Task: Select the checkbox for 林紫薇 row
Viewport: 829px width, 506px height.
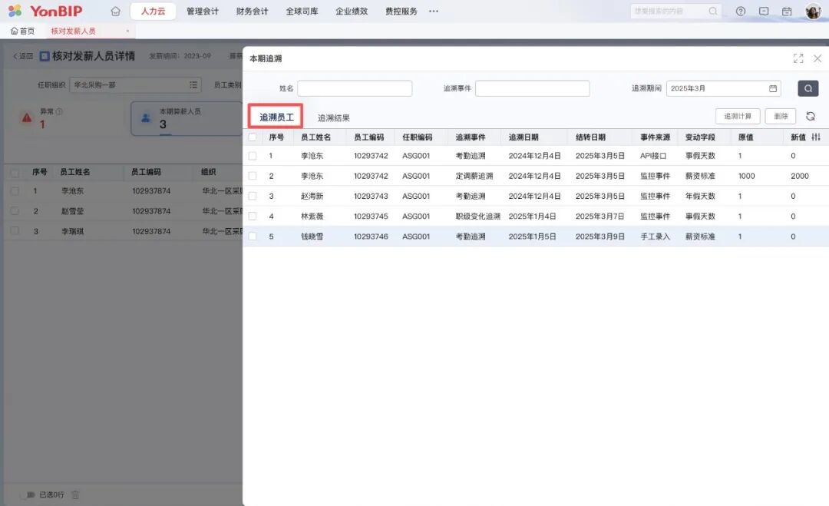Action: pos(253,217)
